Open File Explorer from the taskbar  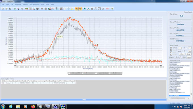point(18,107)
